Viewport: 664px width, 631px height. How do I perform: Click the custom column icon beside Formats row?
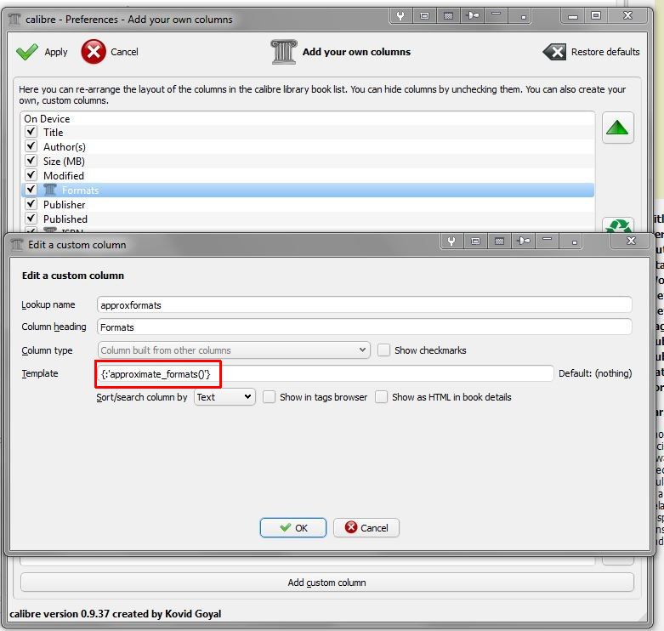tap(50, 190)
